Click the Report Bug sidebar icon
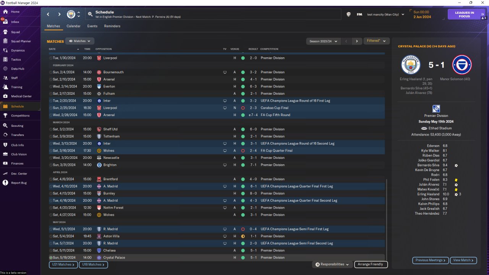Screen dimensions: 489x275 pyautogui.click(x=5, y=183)
